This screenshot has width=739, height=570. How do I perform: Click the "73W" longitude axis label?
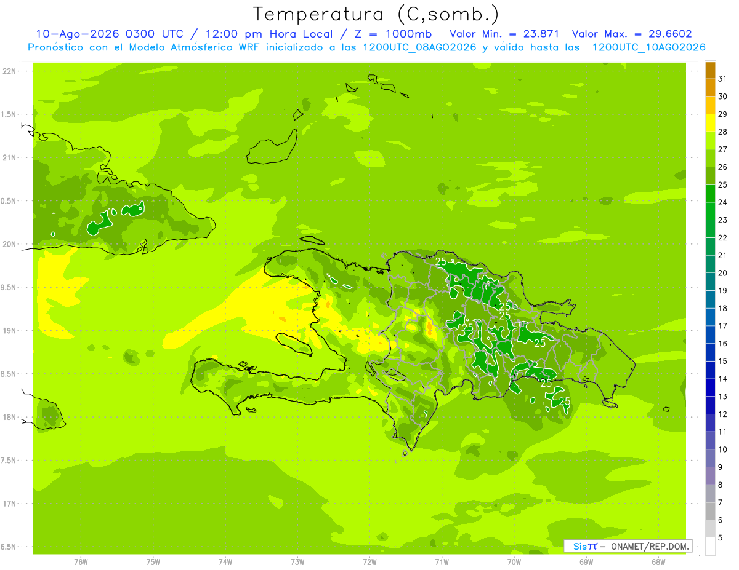point(297,562)
